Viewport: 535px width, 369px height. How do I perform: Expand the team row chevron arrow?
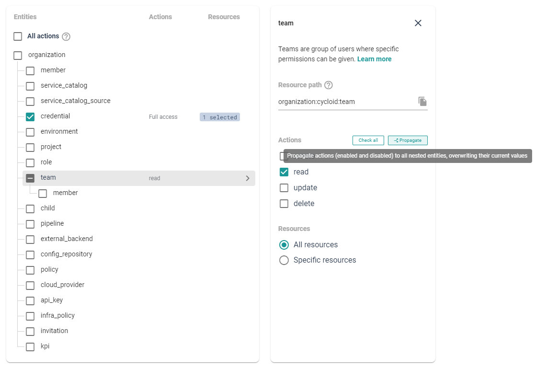[248, 178]
